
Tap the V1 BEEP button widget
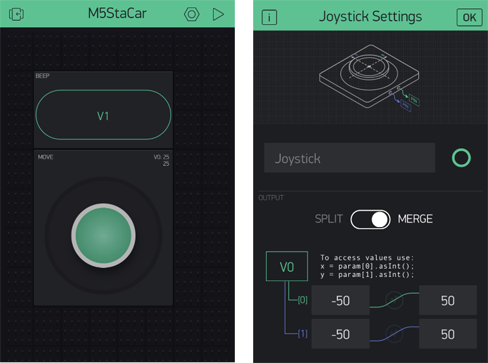click(103, 114)
